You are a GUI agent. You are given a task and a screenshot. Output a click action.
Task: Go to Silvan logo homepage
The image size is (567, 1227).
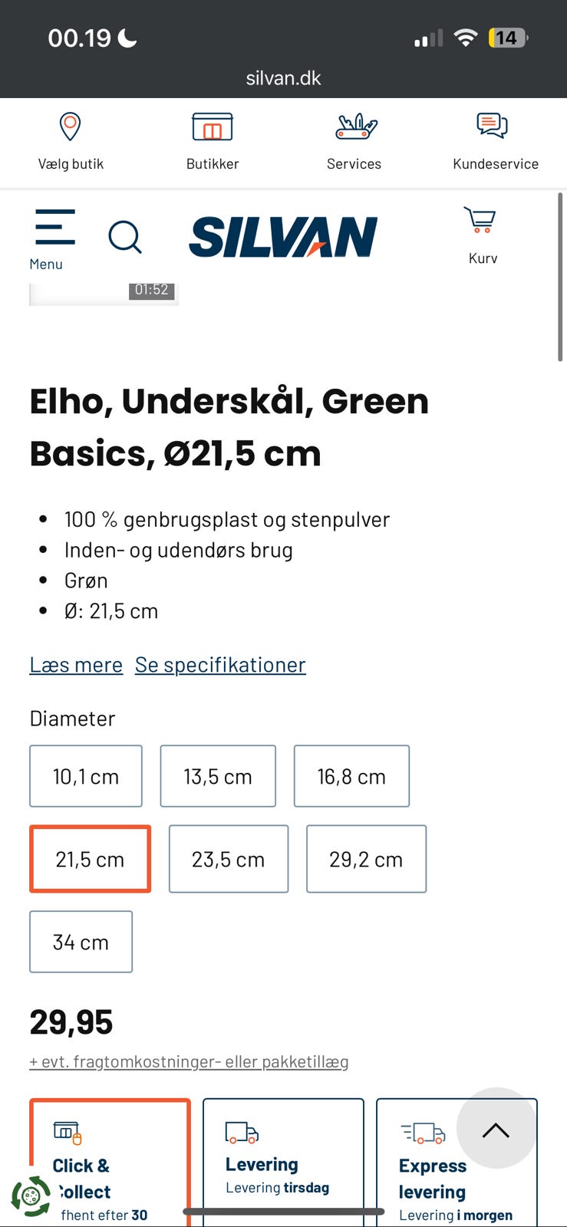283,236
